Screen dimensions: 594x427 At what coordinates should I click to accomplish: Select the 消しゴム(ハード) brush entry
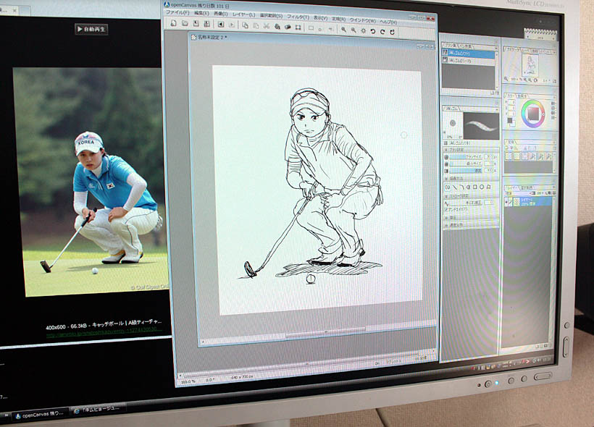(x=468, y=61)
